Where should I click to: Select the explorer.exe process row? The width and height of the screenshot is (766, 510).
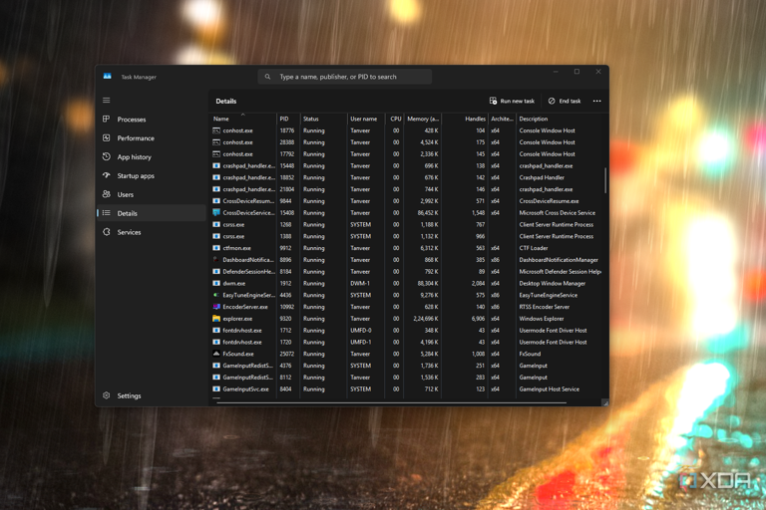(x=407, y=318)
